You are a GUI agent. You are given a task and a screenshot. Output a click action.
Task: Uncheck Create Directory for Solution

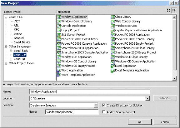point(104,105)
